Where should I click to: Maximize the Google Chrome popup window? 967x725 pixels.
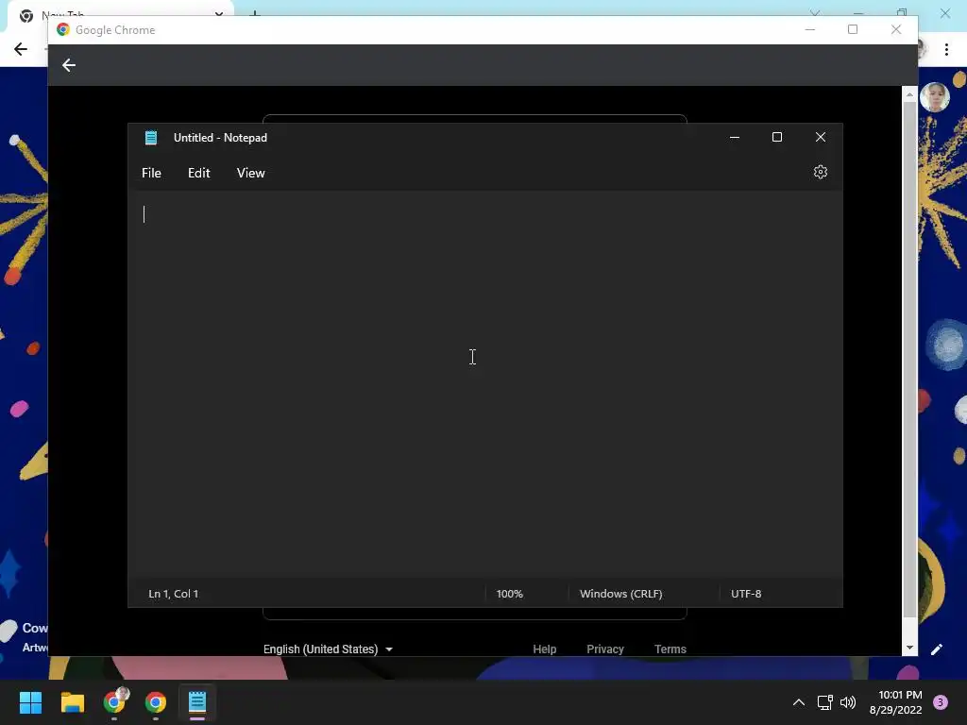[853, 29]
